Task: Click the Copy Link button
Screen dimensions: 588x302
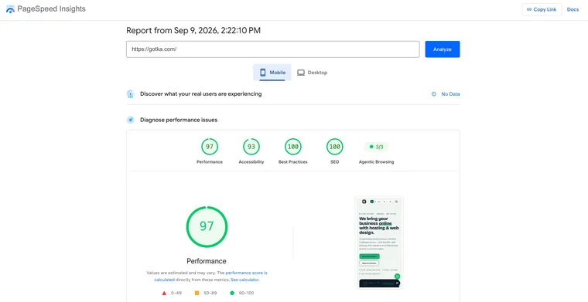Action: (x=542, y=9)
